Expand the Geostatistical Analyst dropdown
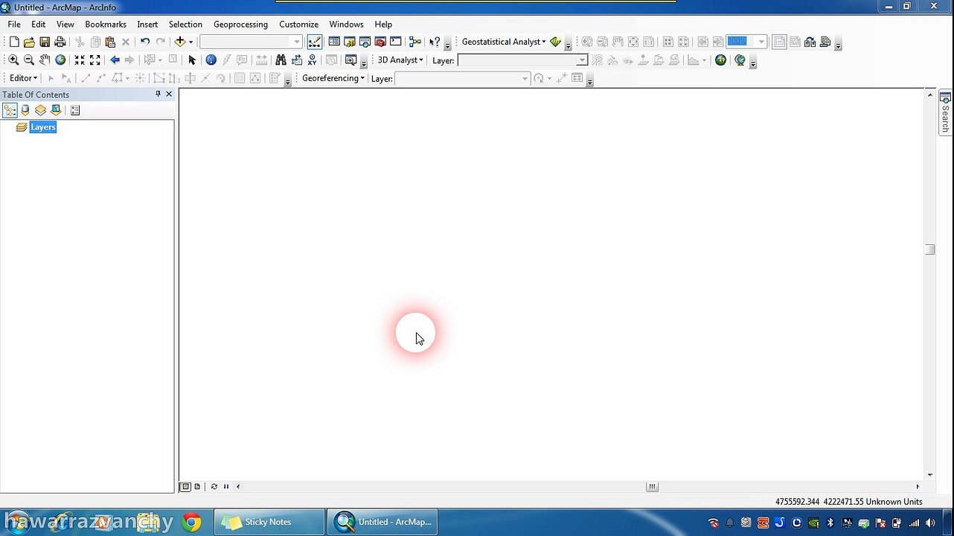Viewport: 954px width, 536px height. (504, 42)
